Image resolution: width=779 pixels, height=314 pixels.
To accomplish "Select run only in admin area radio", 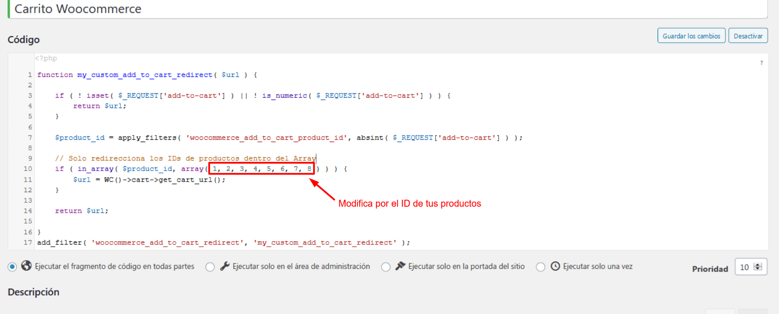I will 210,267.
